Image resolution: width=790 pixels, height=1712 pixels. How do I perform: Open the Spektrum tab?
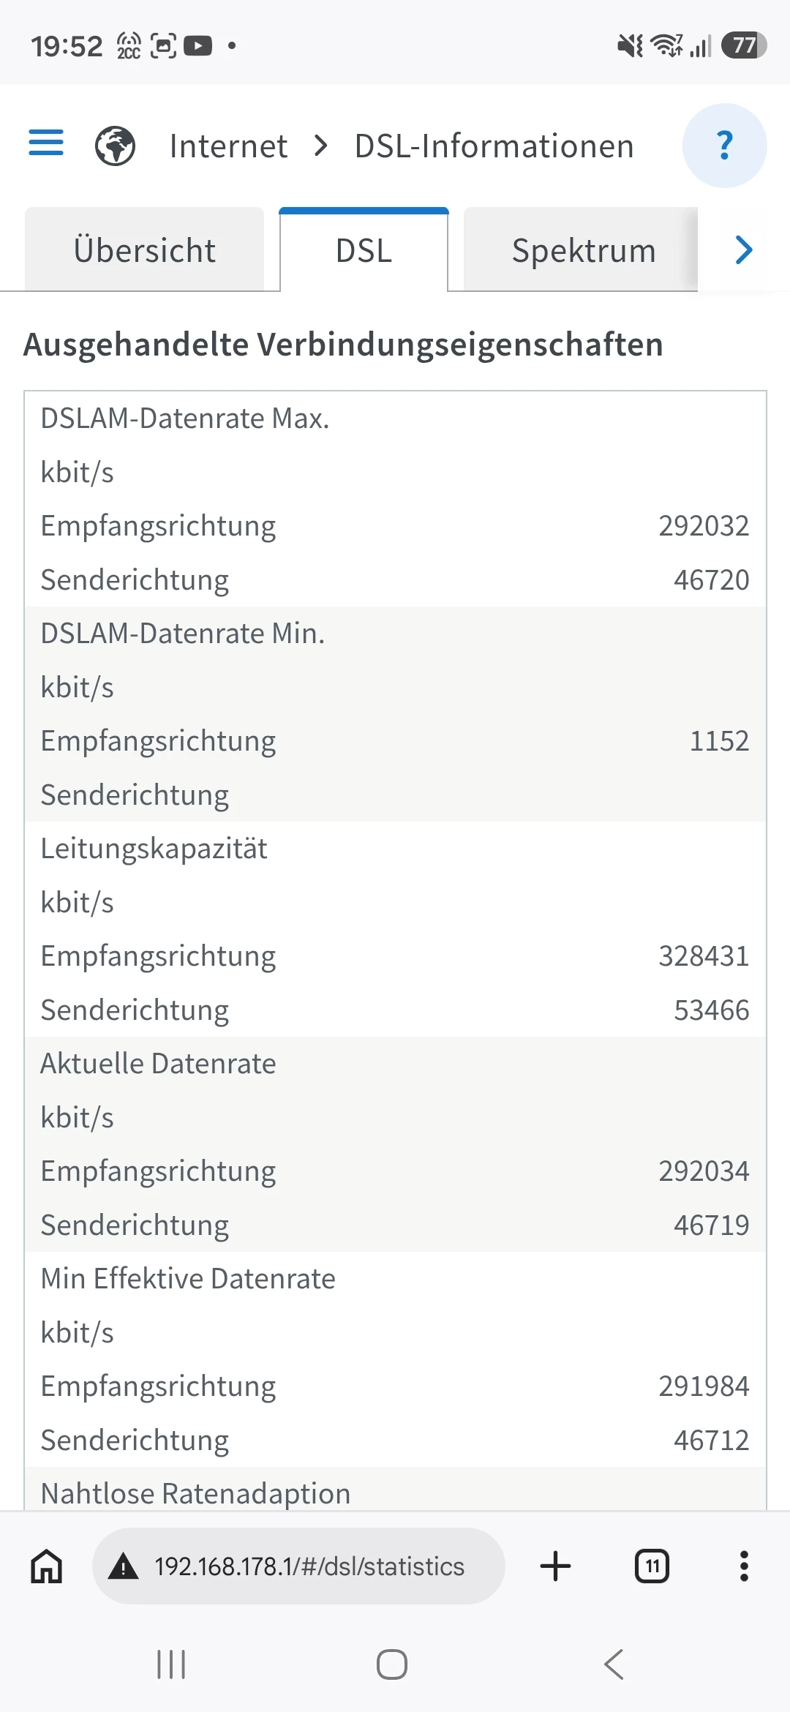(583, 250)
